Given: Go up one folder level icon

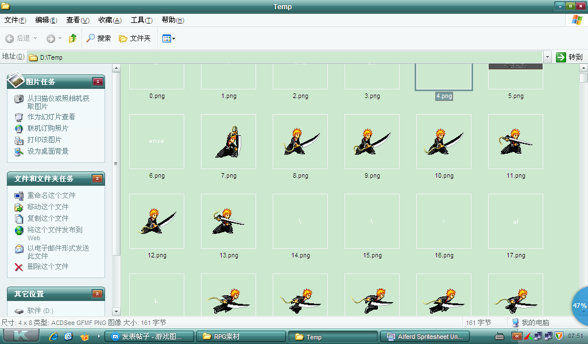Looking at the screenshot, I should tap(73, 38).
